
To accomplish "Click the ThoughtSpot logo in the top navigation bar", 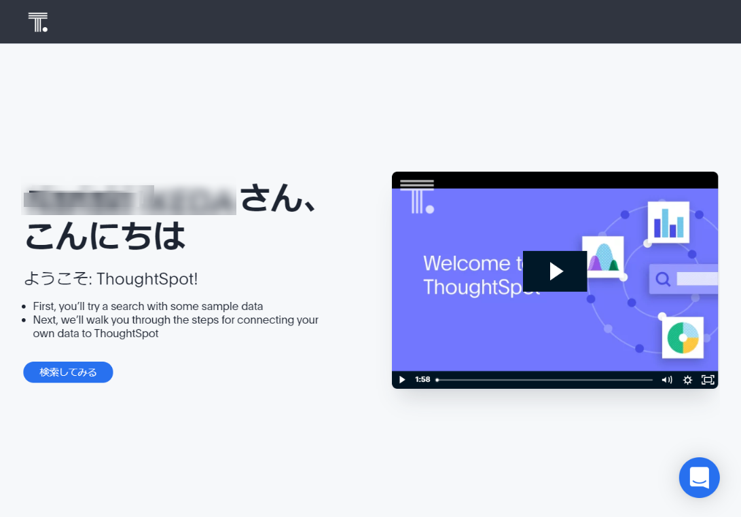I will [x=38, y=21].
